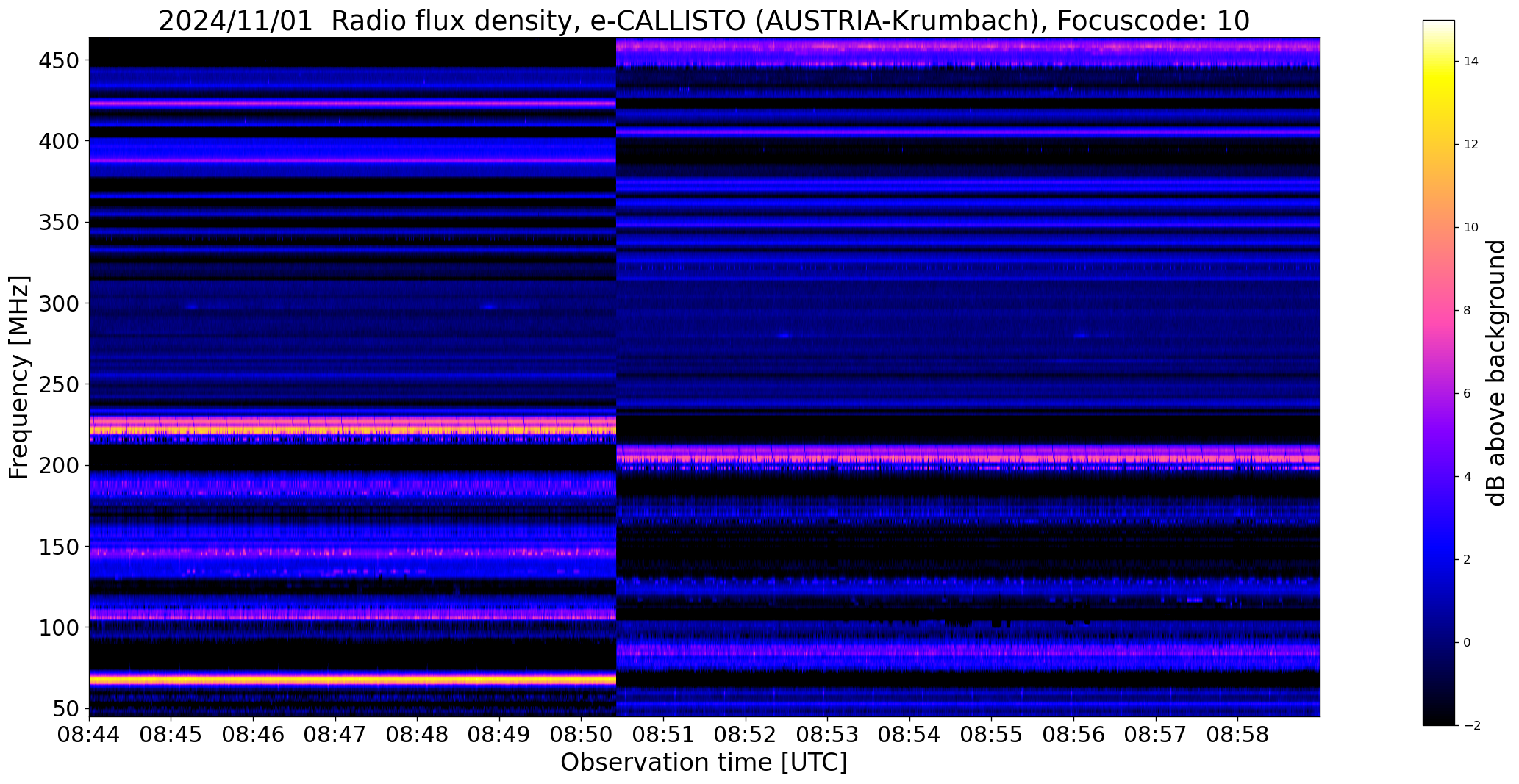Click the 150 frequency tick label
The width and height of the screenshot is (1519, 784).
coord(60,547)
